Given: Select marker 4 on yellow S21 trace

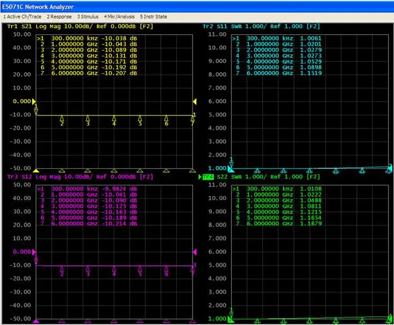Looking at the screenshot, I should pyautogui.click(x=114, y=121).
